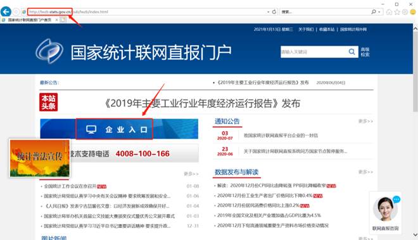Screen dimensions: 418x240
Task: Open favorites star icon
Action: tap(397, 12)
